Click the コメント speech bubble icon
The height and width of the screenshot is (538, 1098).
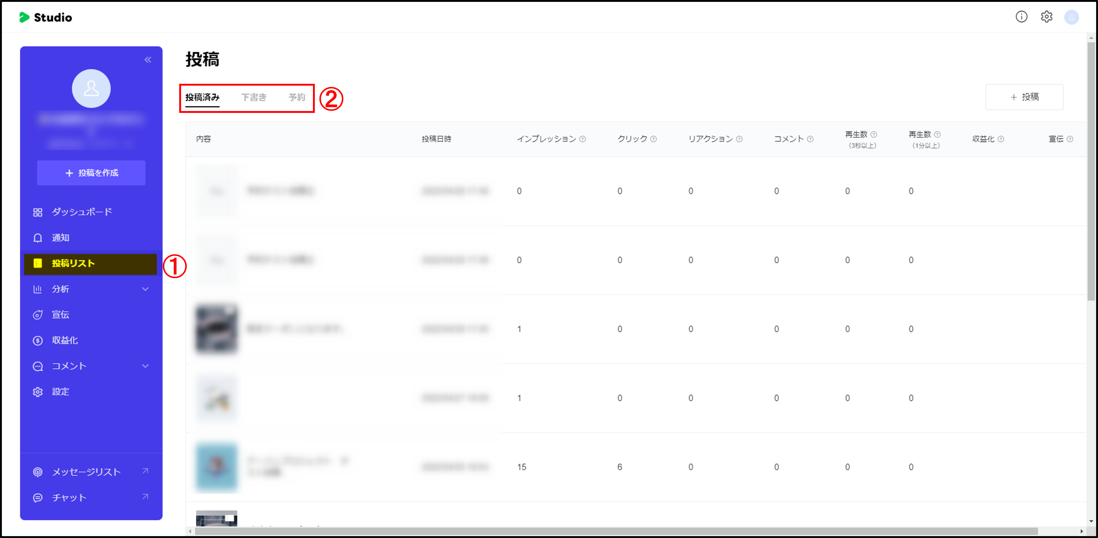[x=38, y=366]
